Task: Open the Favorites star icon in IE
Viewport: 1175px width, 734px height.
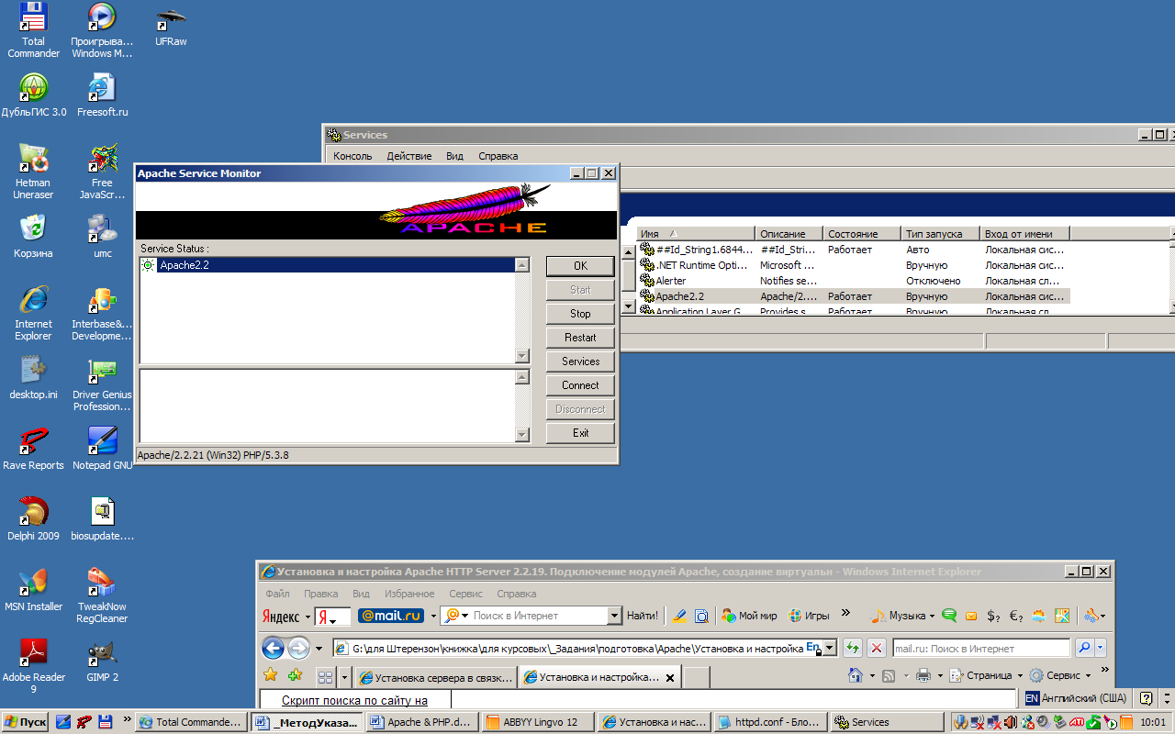Action: point(271,675)
